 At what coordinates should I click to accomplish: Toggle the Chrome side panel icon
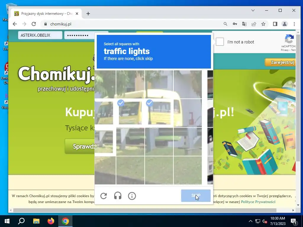(x=275, y=24)
